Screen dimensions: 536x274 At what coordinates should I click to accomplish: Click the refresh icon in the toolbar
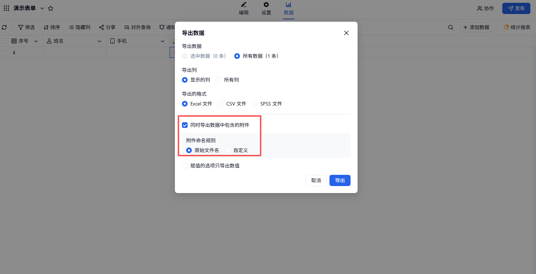[x=4, y=27]
